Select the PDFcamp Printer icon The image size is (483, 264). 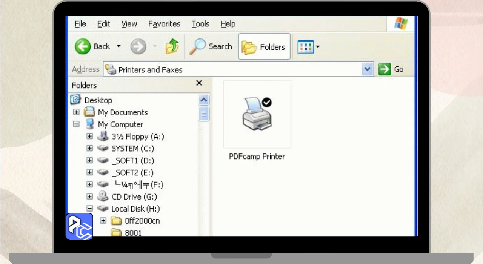click(257, 114)
